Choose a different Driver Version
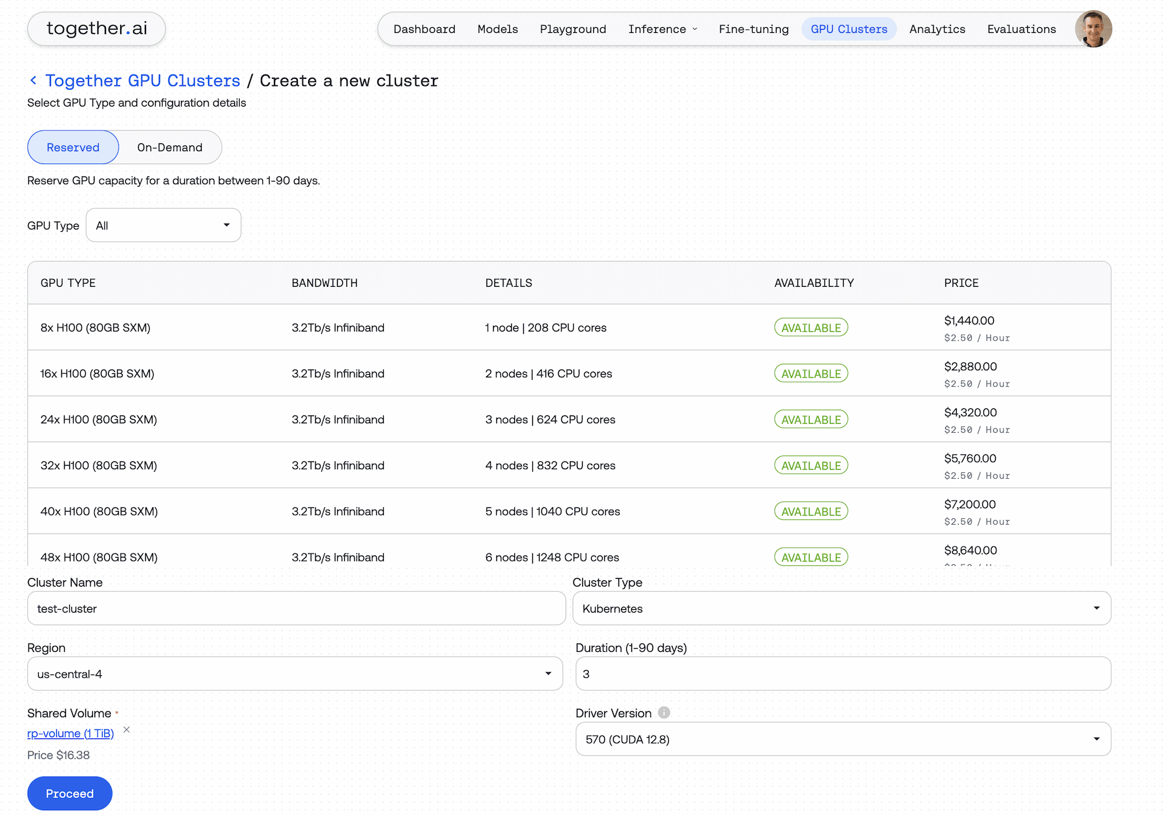The width and height of the screenshot is (1163, 816). coord(843,739)
